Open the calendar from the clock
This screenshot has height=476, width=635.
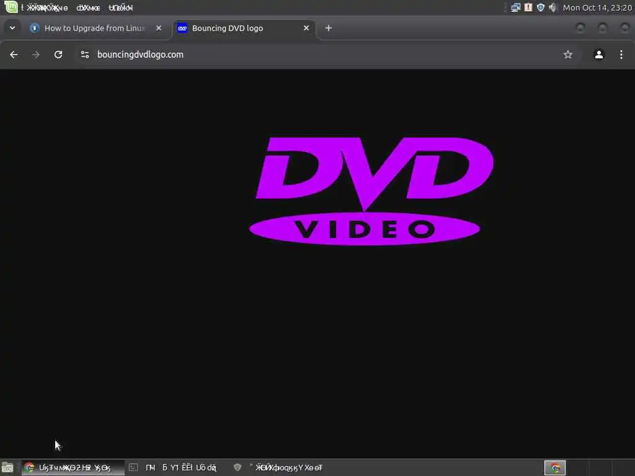(x=597, y=7)
